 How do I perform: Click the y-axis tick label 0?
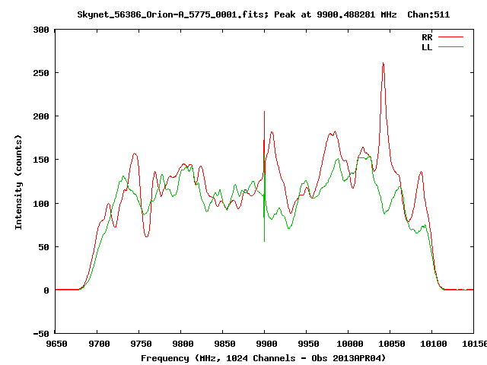[46, 290]
